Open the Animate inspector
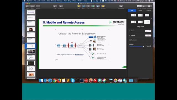Screen dimensions: 177x100 pos(144,6)
